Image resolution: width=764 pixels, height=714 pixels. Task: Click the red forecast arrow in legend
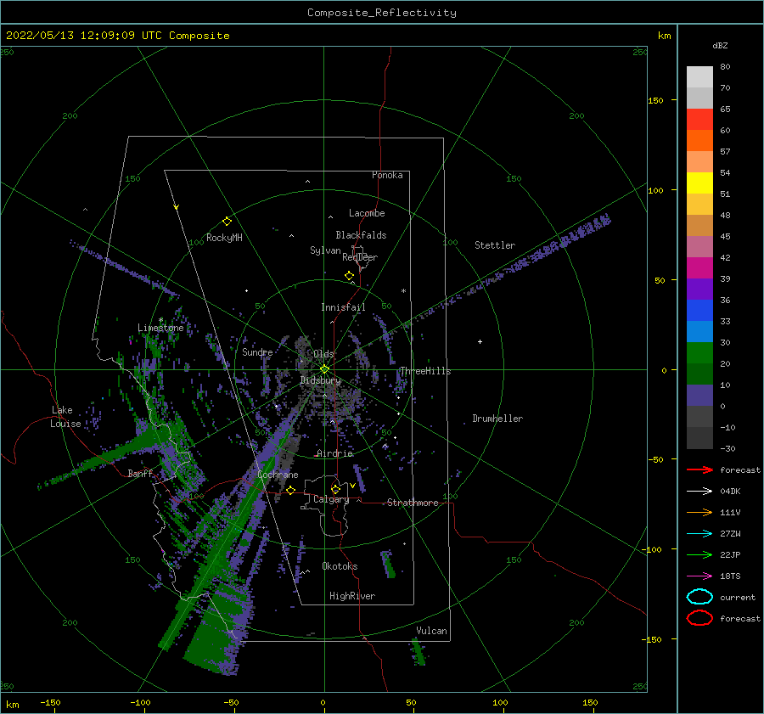(699, 469)
